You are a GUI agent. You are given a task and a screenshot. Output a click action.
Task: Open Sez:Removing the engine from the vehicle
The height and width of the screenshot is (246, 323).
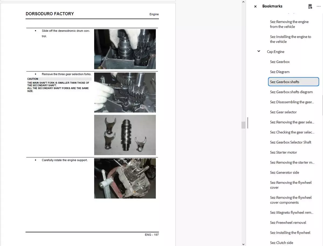click(289, 24)
